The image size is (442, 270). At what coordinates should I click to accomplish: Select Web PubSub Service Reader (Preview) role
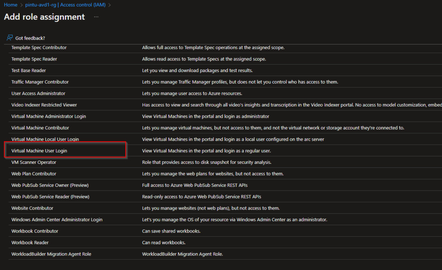[x=50, y=197]
